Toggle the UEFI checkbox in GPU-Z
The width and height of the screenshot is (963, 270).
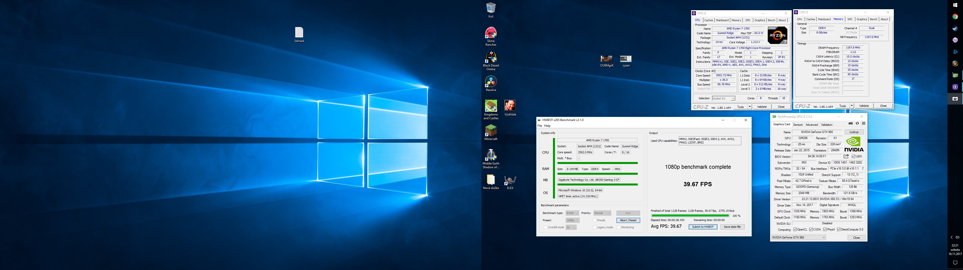click(854, 156)
